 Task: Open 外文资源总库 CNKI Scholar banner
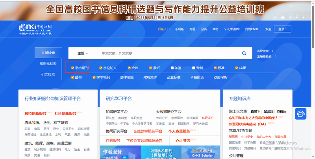point(201,152)
